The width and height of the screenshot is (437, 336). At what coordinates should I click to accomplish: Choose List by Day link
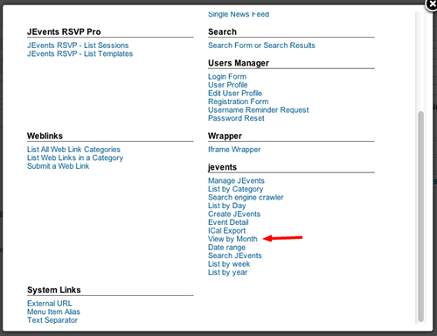pos(226,206)
